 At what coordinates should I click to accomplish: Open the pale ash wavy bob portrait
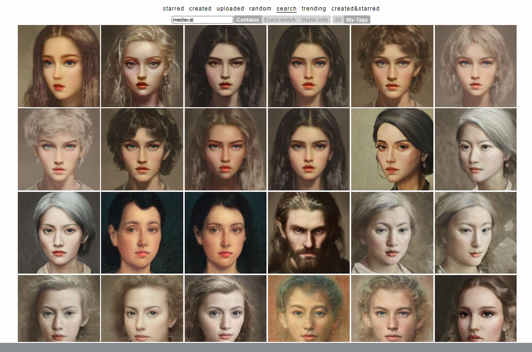tap(476, 66)
